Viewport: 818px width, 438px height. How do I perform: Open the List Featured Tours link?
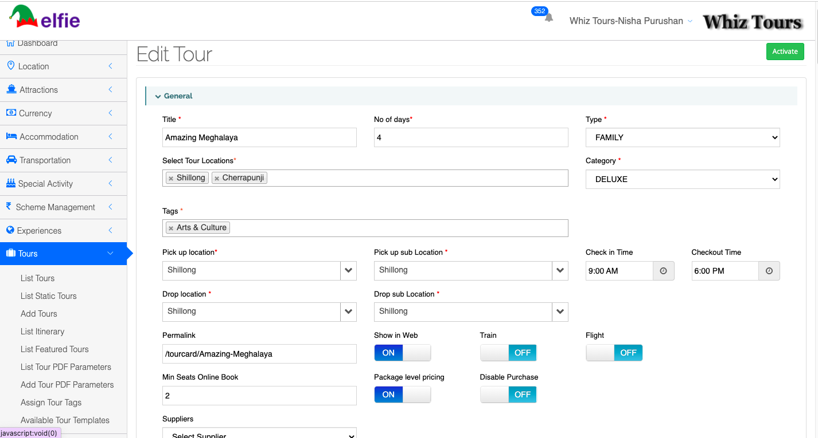tap(54, 349)
